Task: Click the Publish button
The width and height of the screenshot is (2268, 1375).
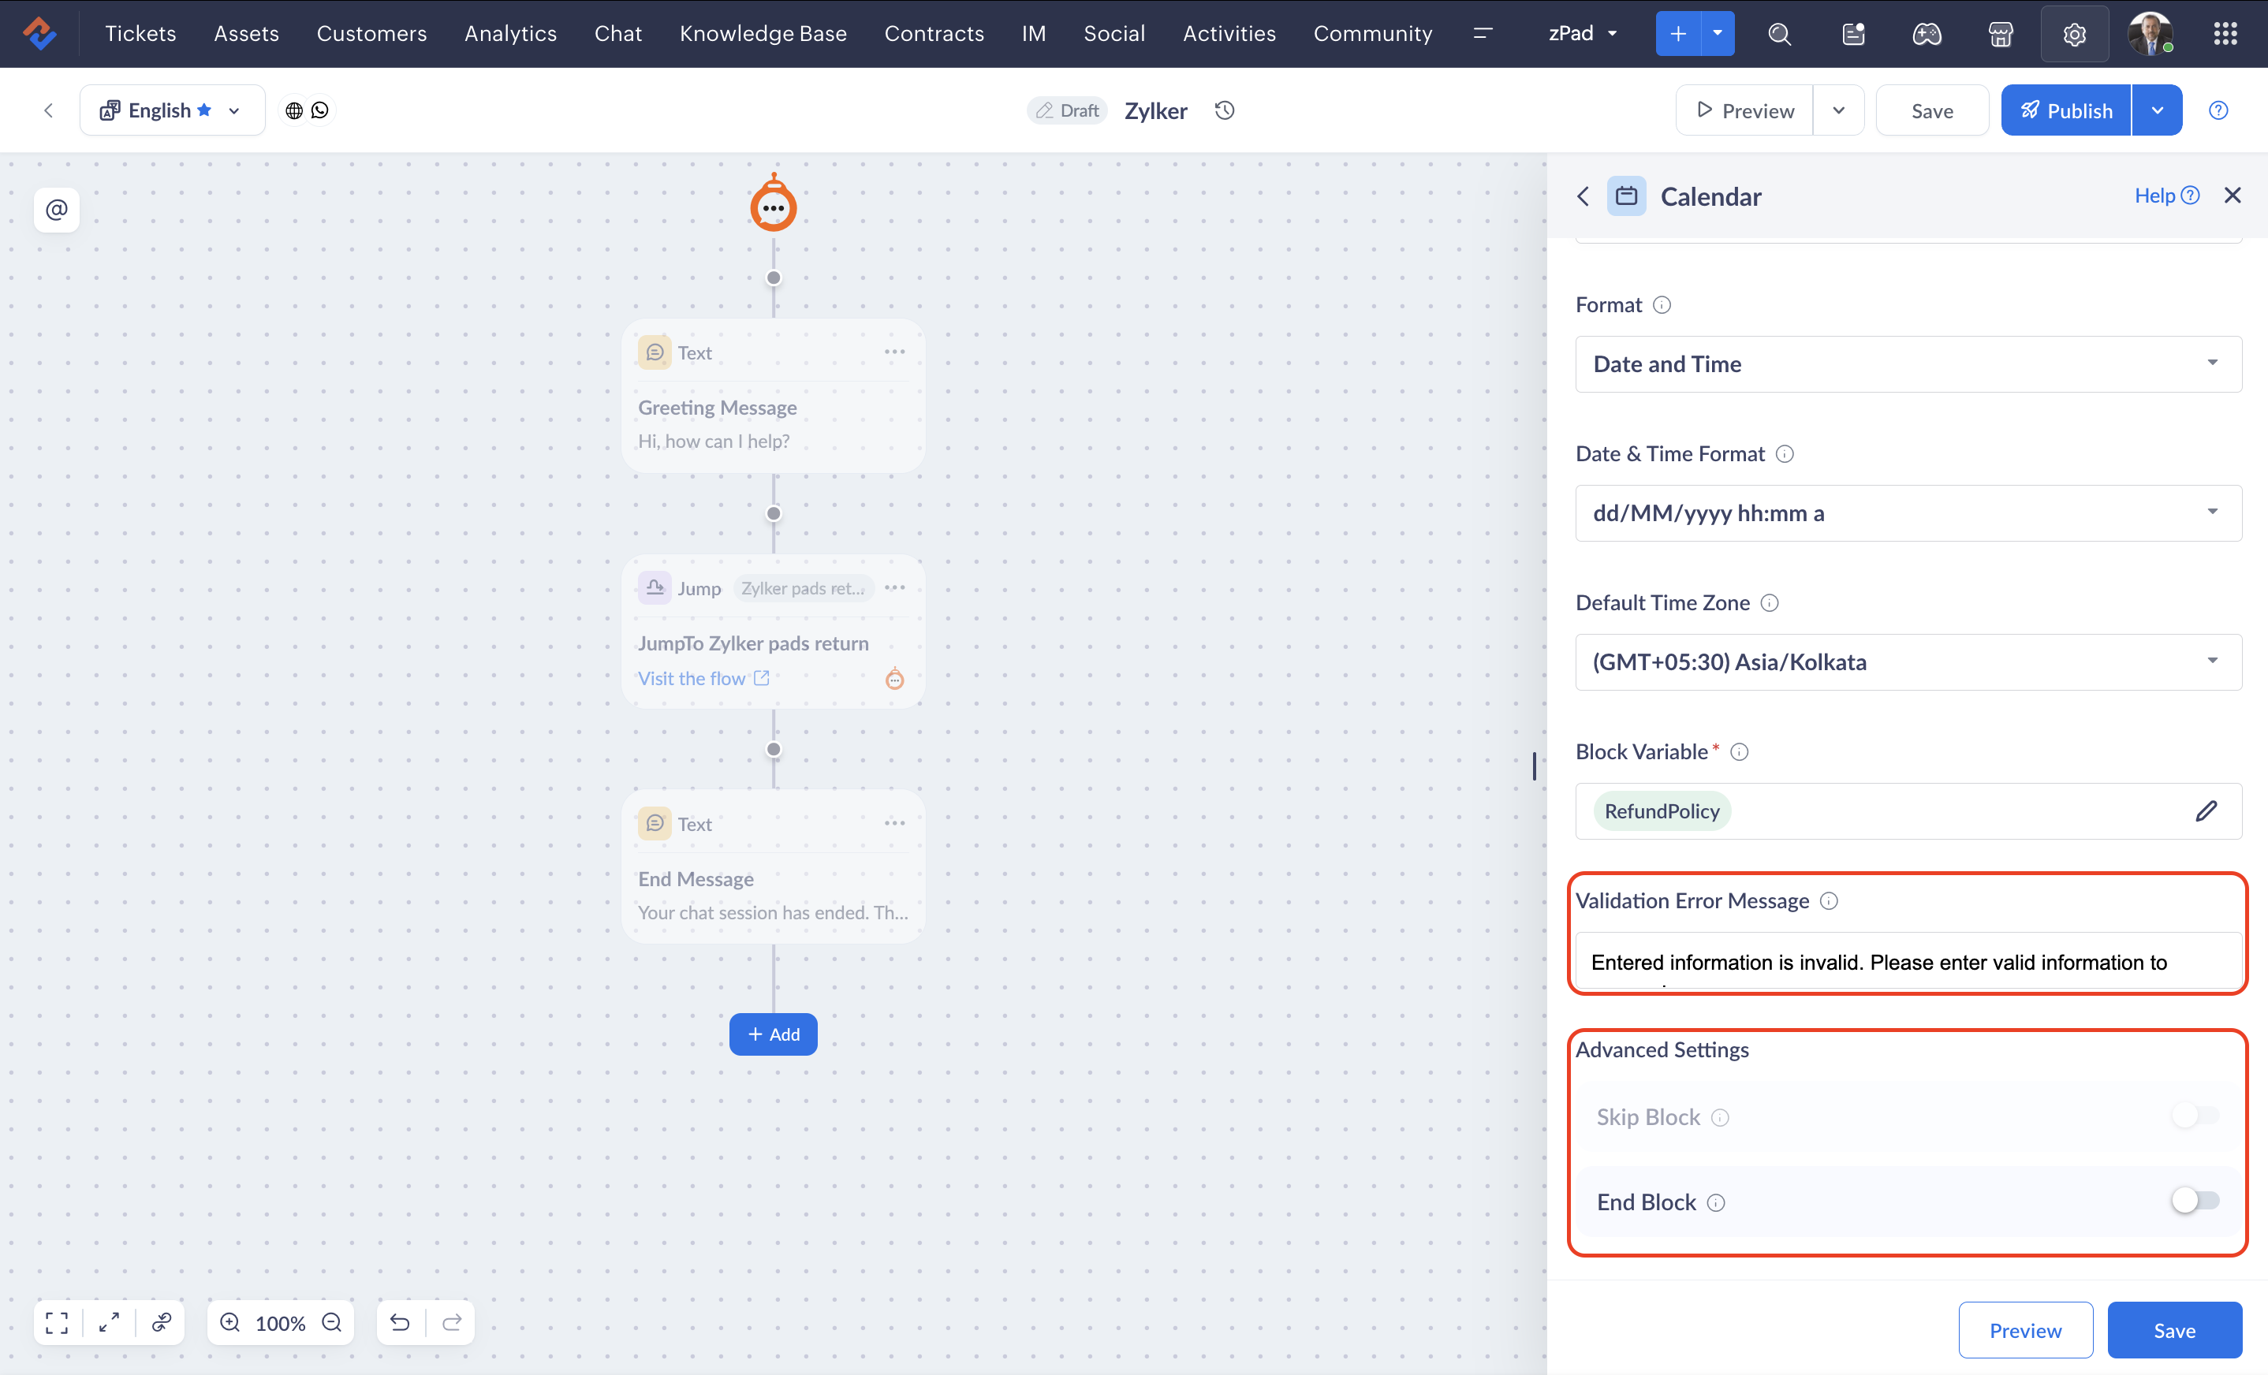Action: (x=2065, y=110)
